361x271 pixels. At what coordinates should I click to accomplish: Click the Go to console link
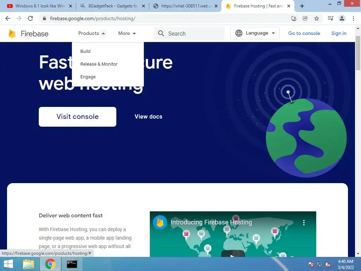point(304,34)
